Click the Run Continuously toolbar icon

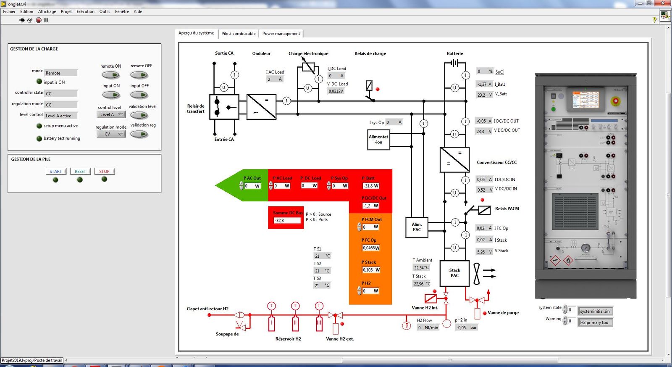pyautogui.click(x=30, y=20)
